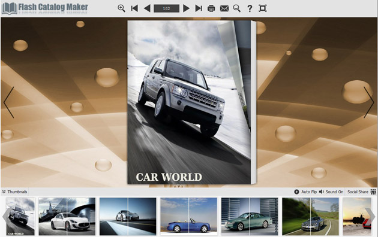Jump to the last page
The image size is (378, 237).
coord(199,8)
